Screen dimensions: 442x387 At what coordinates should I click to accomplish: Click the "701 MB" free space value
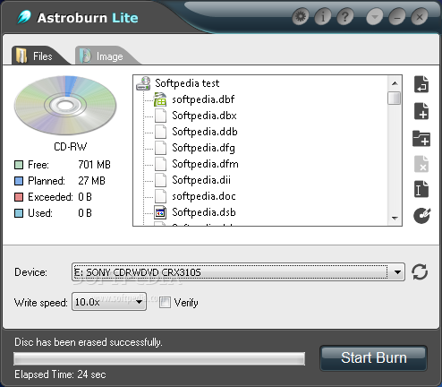click(x=94, y=165)
